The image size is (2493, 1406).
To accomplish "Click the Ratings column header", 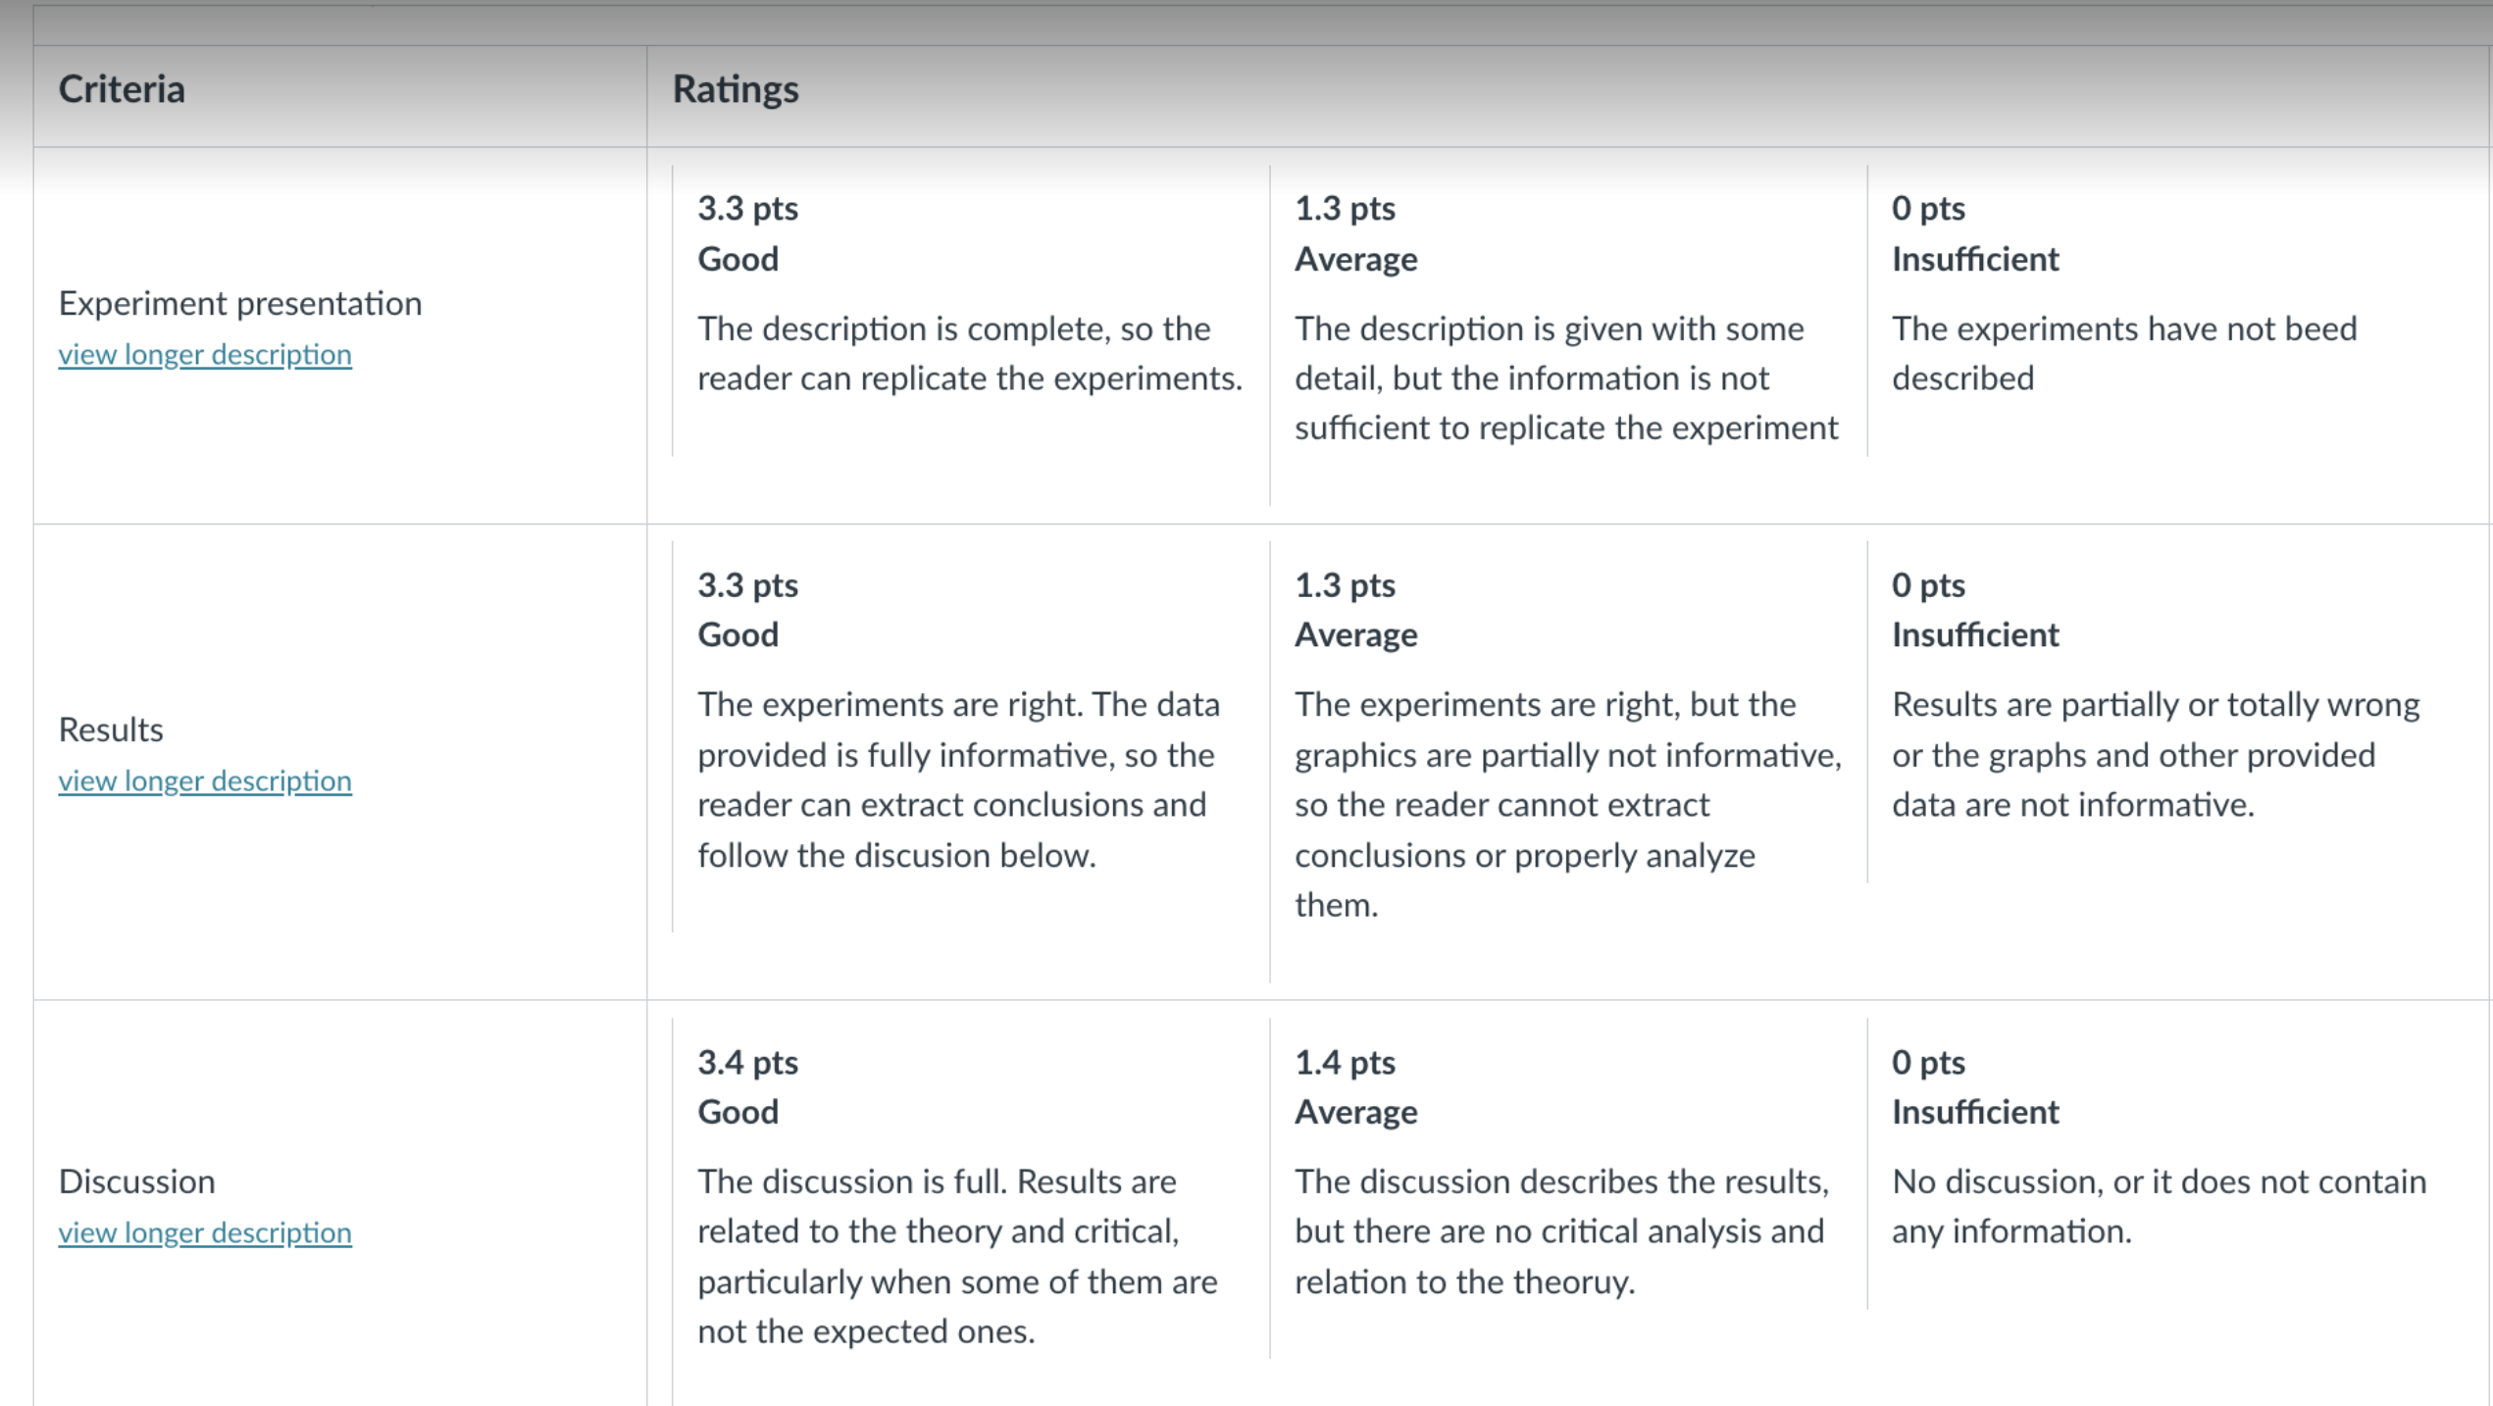I will [x=736, y=89].
